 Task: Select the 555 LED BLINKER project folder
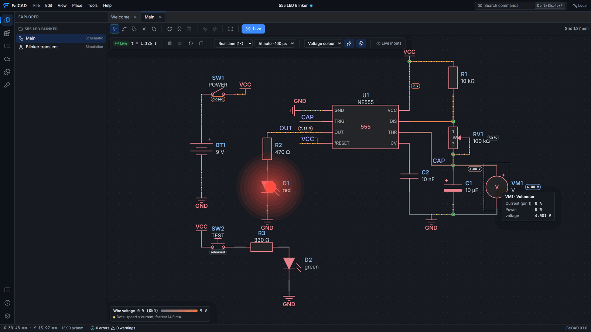coord(61,29)
